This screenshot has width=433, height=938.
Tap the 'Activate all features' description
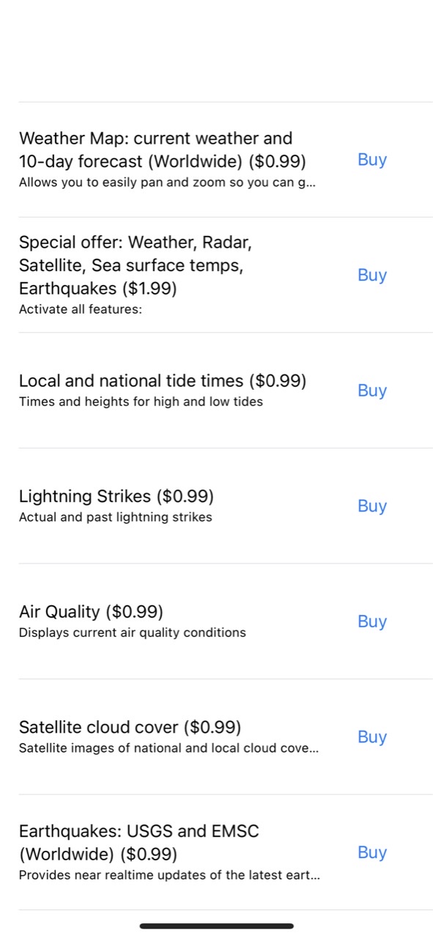tap(81, 309)
